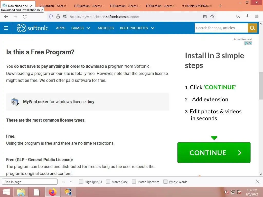Open the Softonic hamburger side menu
The width and height of the screenshot is (263, 197).
[x=6, y=28]
